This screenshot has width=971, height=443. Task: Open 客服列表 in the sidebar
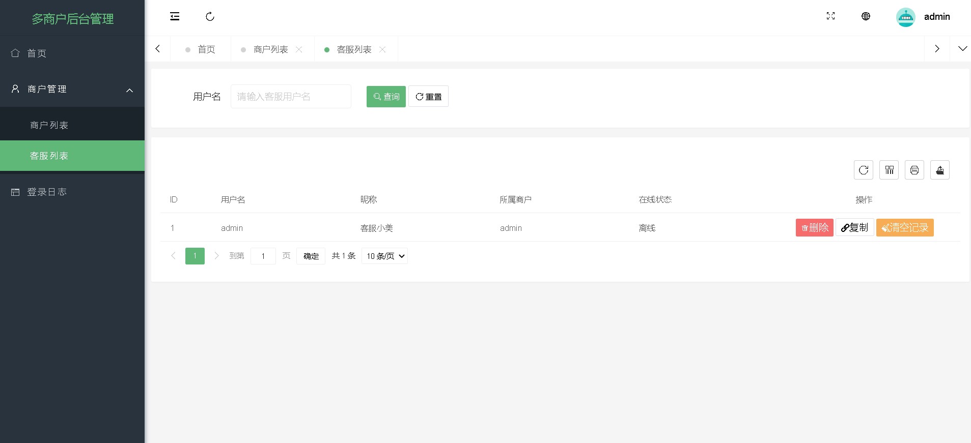click(x=72, y=156)
